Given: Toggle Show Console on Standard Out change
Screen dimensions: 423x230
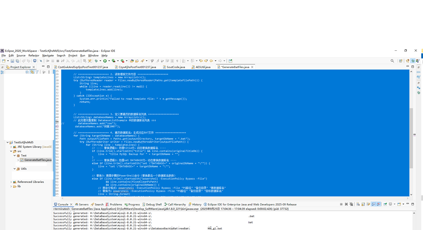Looking at the screenshot, I should 373,204.
